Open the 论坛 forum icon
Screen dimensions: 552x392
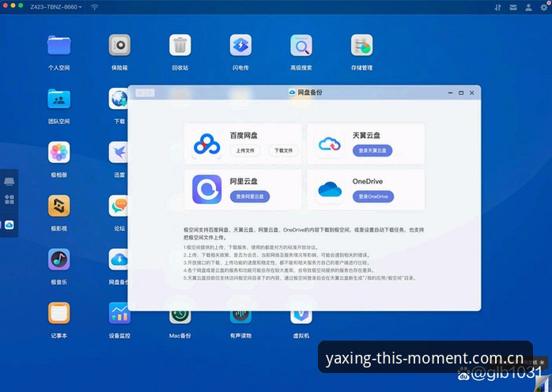[119, 205]
